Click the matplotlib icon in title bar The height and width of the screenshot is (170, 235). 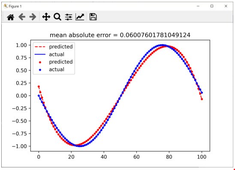6,6
